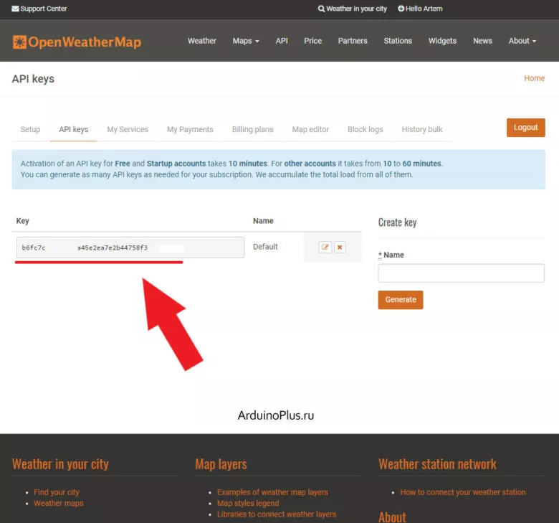Open the Billing plans tab
This screenshot has width=559, height=523.
point(252,129)
